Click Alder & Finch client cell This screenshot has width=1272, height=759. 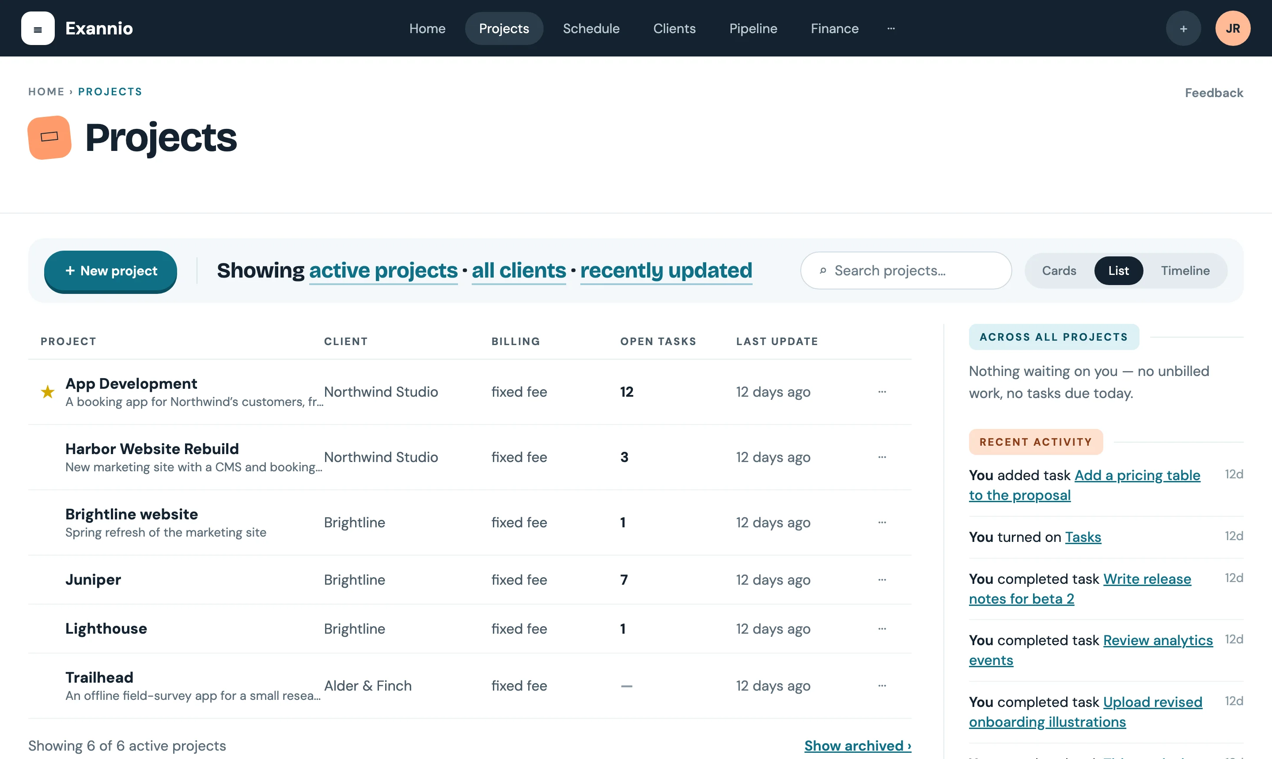[x=367, y=686]
